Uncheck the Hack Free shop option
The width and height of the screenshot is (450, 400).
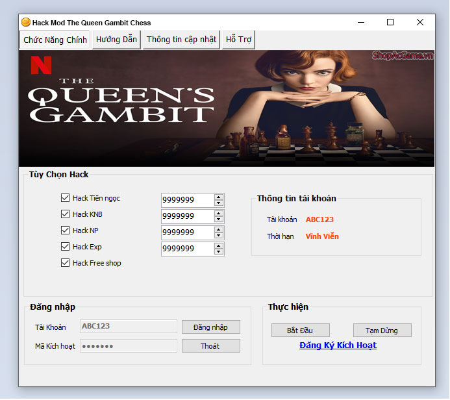tap(65, 263)
